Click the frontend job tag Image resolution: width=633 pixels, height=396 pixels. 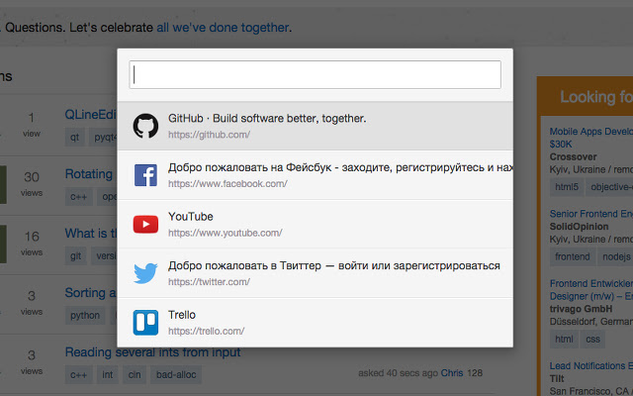pyautogui.click(x=572, y=257)
